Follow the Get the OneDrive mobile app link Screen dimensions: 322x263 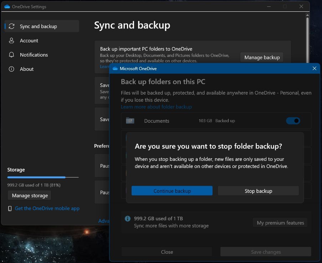pyautogui.click(x=47, y=209)
